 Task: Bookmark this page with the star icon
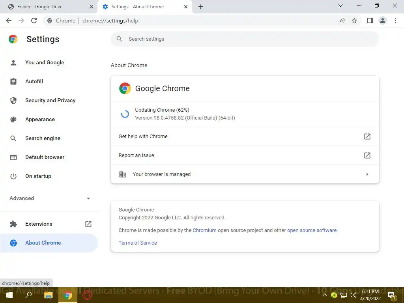(354, 21)
